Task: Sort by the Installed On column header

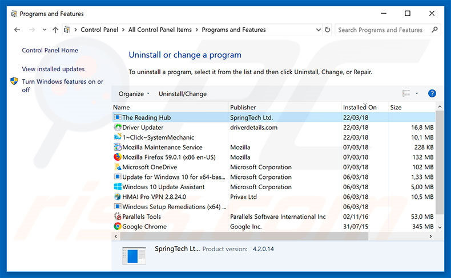Action: click(x=365, y=107)
